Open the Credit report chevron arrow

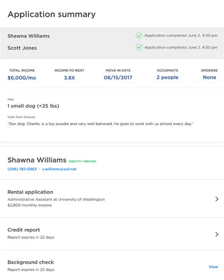point(217,234)
